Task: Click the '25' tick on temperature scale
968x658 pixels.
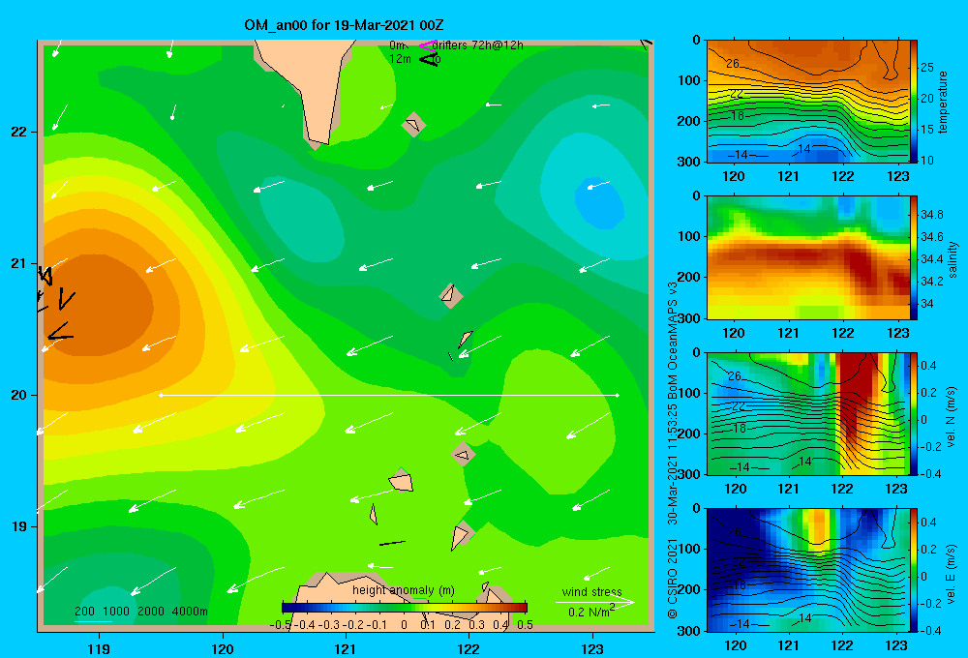Action: tap(927, 68)
